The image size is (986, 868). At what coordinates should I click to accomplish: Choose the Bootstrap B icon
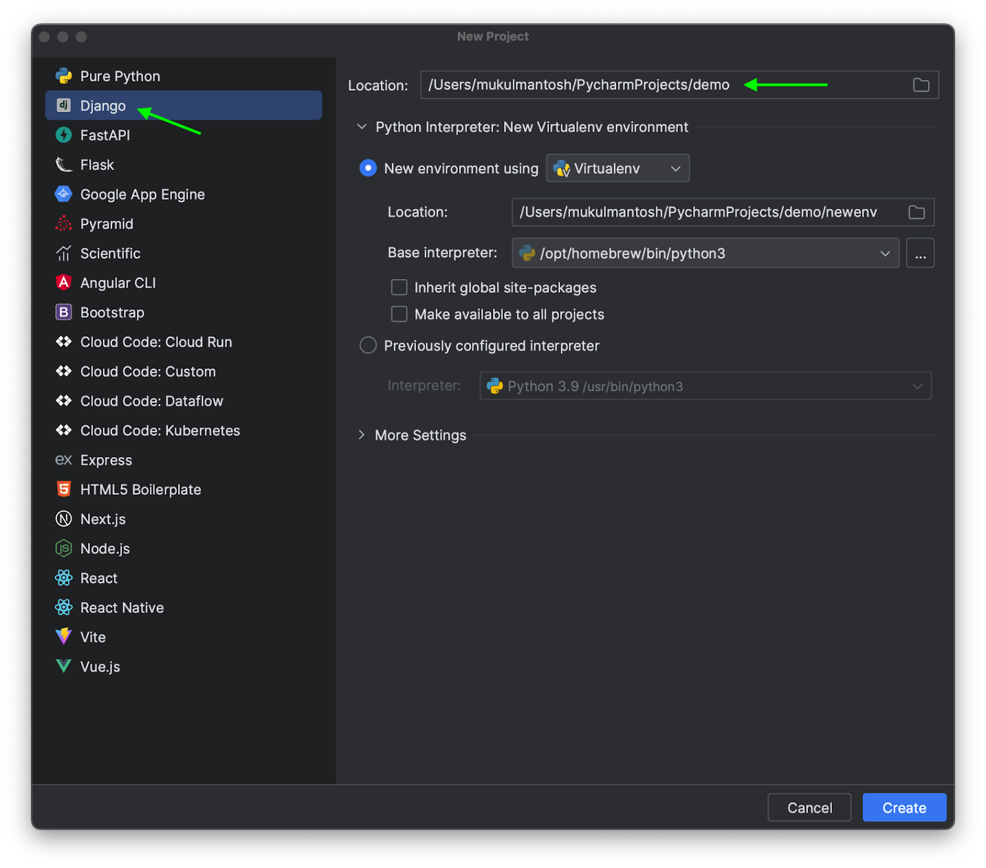[63, 312]
